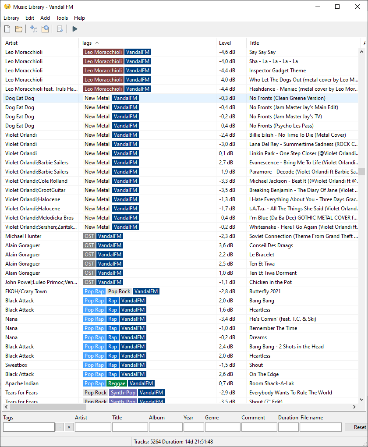This screenshot has width=368, height=447.
Task: Select the track 'Chicken in the Pot'
Action: (x=270, y=282)
